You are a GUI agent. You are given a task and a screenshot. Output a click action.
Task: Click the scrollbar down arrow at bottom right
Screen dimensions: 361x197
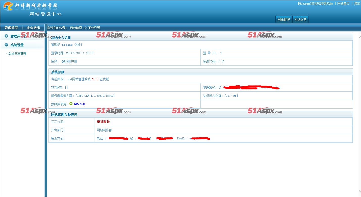pos(359,191)
